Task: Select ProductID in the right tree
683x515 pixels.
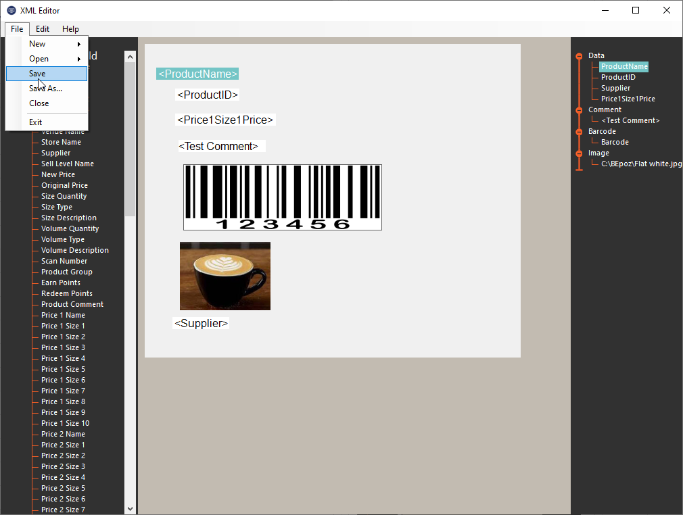Action: point(618,78)
